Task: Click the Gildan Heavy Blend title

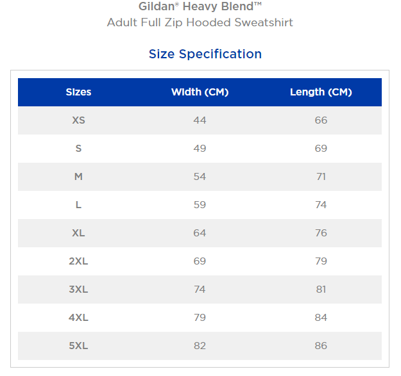Action: pyautogui.click(x=200, y=7)
